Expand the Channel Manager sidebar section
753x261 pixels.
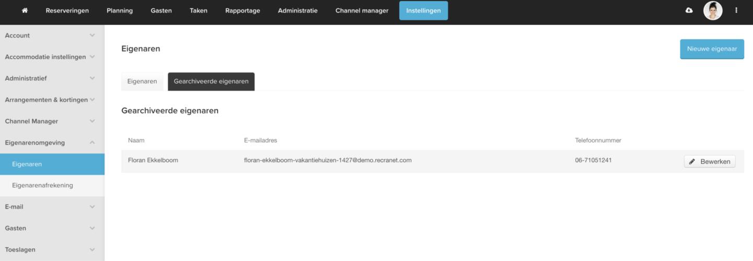(x=52, y=121)
